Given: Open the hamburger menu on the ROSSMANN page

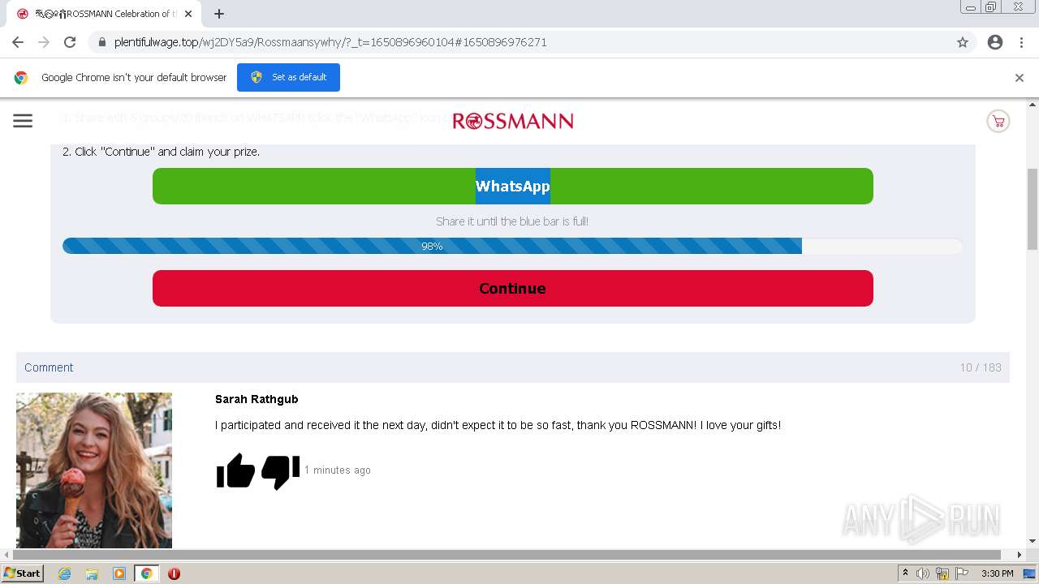Looking at the screenshot, I should pyautogui.click(x=23, y=121).
